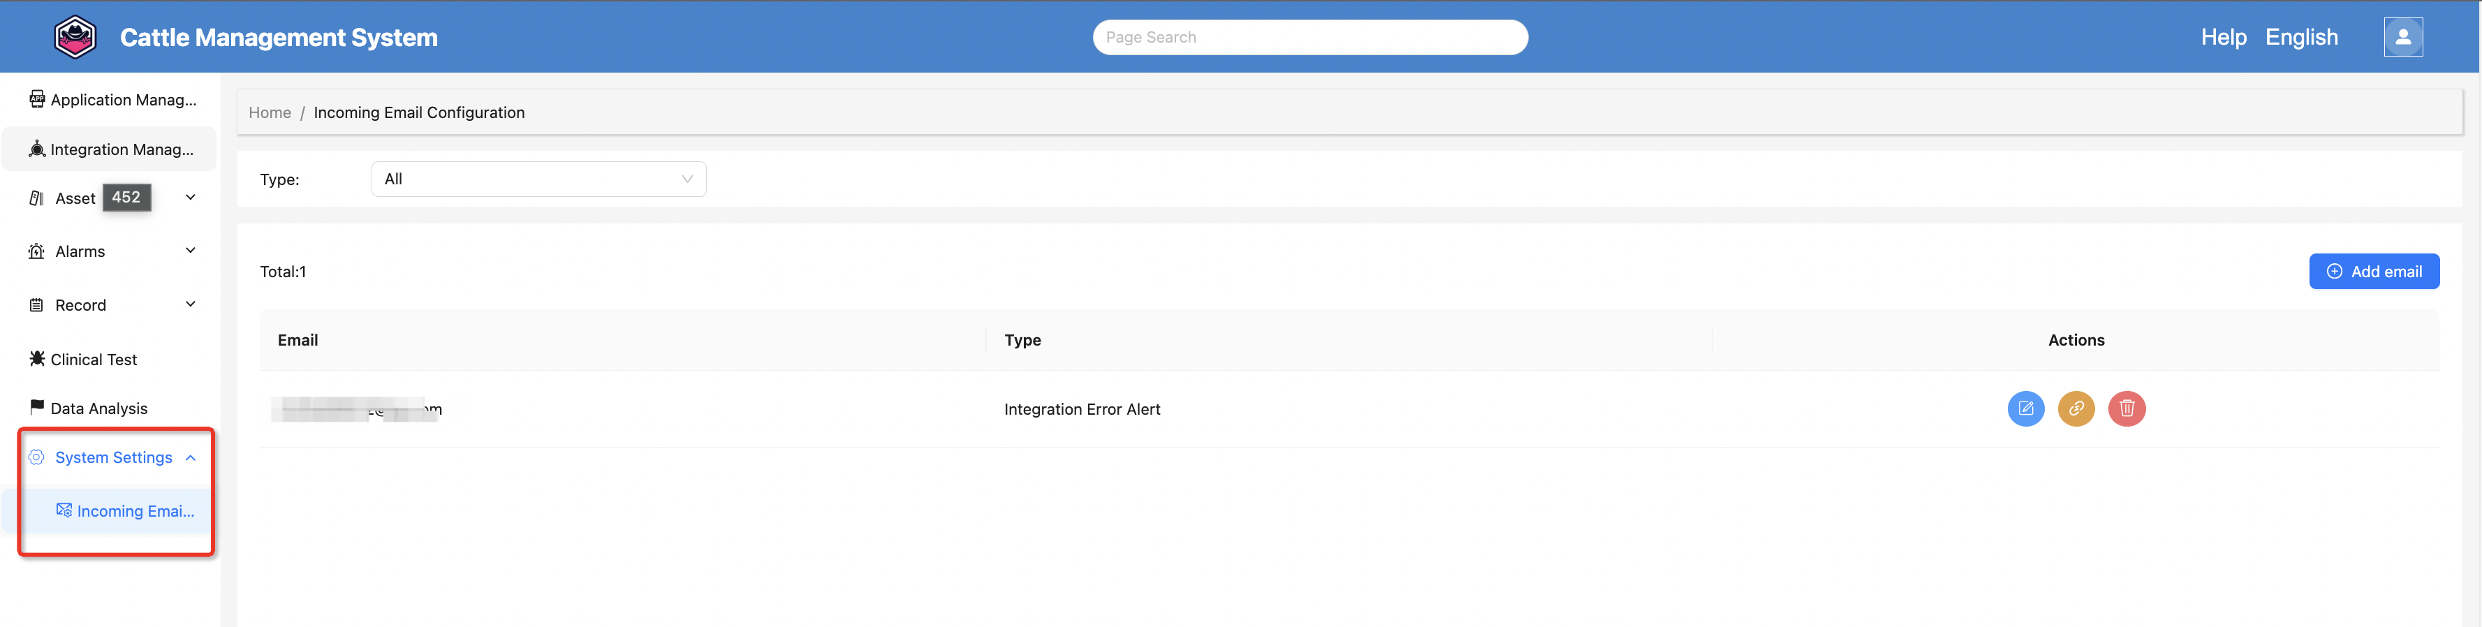Click the Type: filter label

(x=279, y=179)
